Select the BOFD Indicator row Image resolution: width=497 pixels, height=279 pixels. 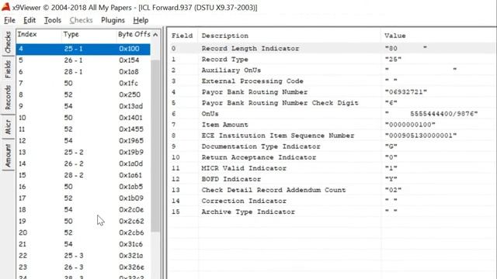pos(332,179)
